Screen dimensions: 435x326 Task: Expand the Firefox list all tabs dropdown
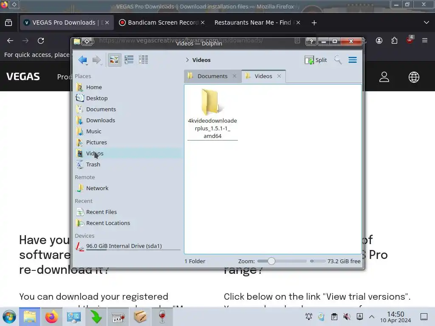tap(427, 22)
